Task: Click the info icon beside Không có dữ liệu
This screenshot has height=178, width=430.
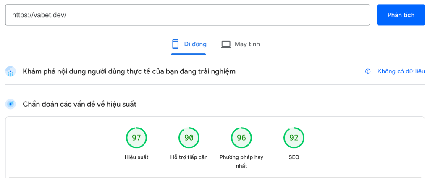Action: (368, 72)
